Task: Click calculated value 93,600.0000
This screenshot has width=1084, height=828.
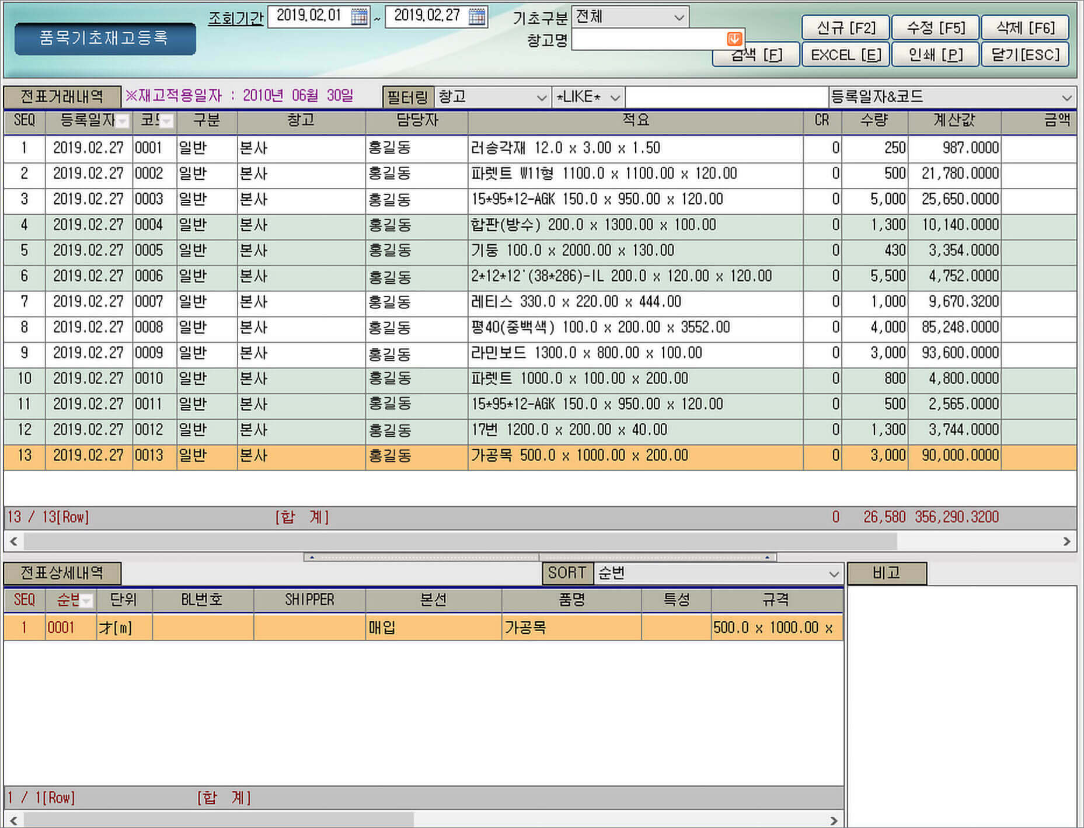Action: (954, 354)
